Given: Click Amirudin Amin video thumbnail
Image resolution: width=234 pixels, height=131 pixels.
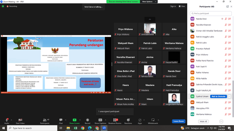Looking at the screenshot, I should tap(150, 29).
